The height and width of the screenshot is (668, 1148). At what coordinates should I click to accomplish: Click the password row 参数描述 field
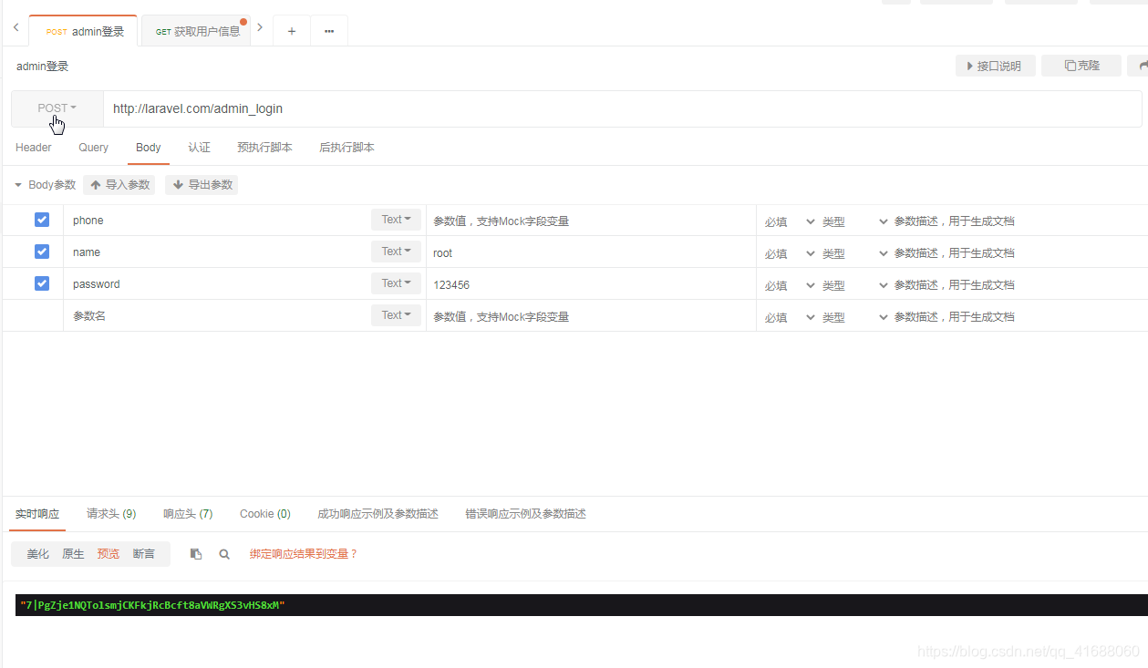tap(1019, 285)
